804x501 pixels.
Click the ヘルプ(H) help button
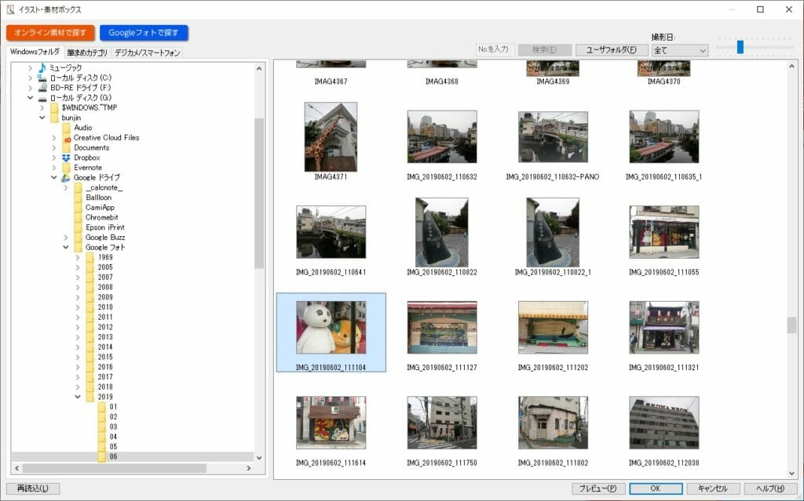770,488
